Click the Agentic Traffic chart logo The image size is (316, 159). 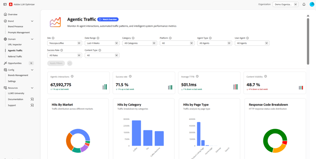55,22
